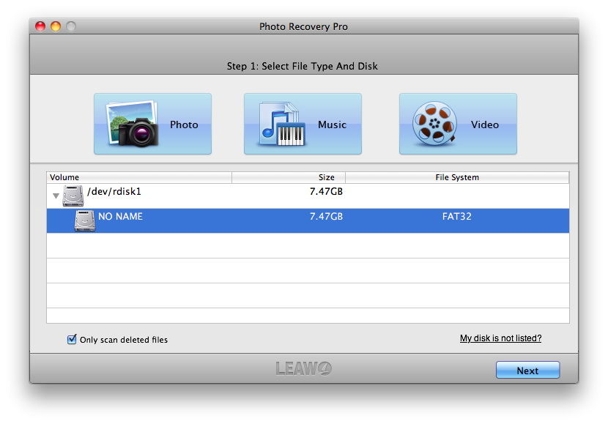608x424 pixels.
Task: Click 7.47GB size in NO NAME row
Action: (326, 216)
